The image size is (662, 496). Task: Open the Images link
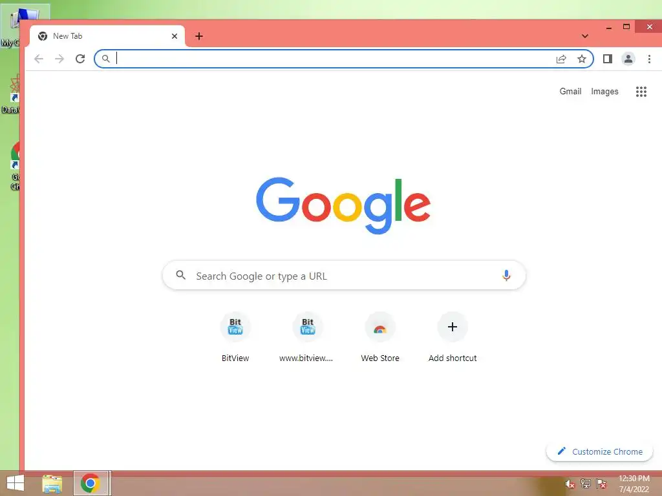[x=604, y=92]
